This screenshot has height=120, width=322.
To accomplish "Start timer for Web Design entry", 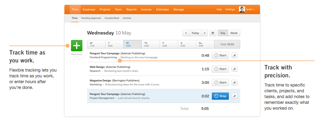I will (220, 69).
